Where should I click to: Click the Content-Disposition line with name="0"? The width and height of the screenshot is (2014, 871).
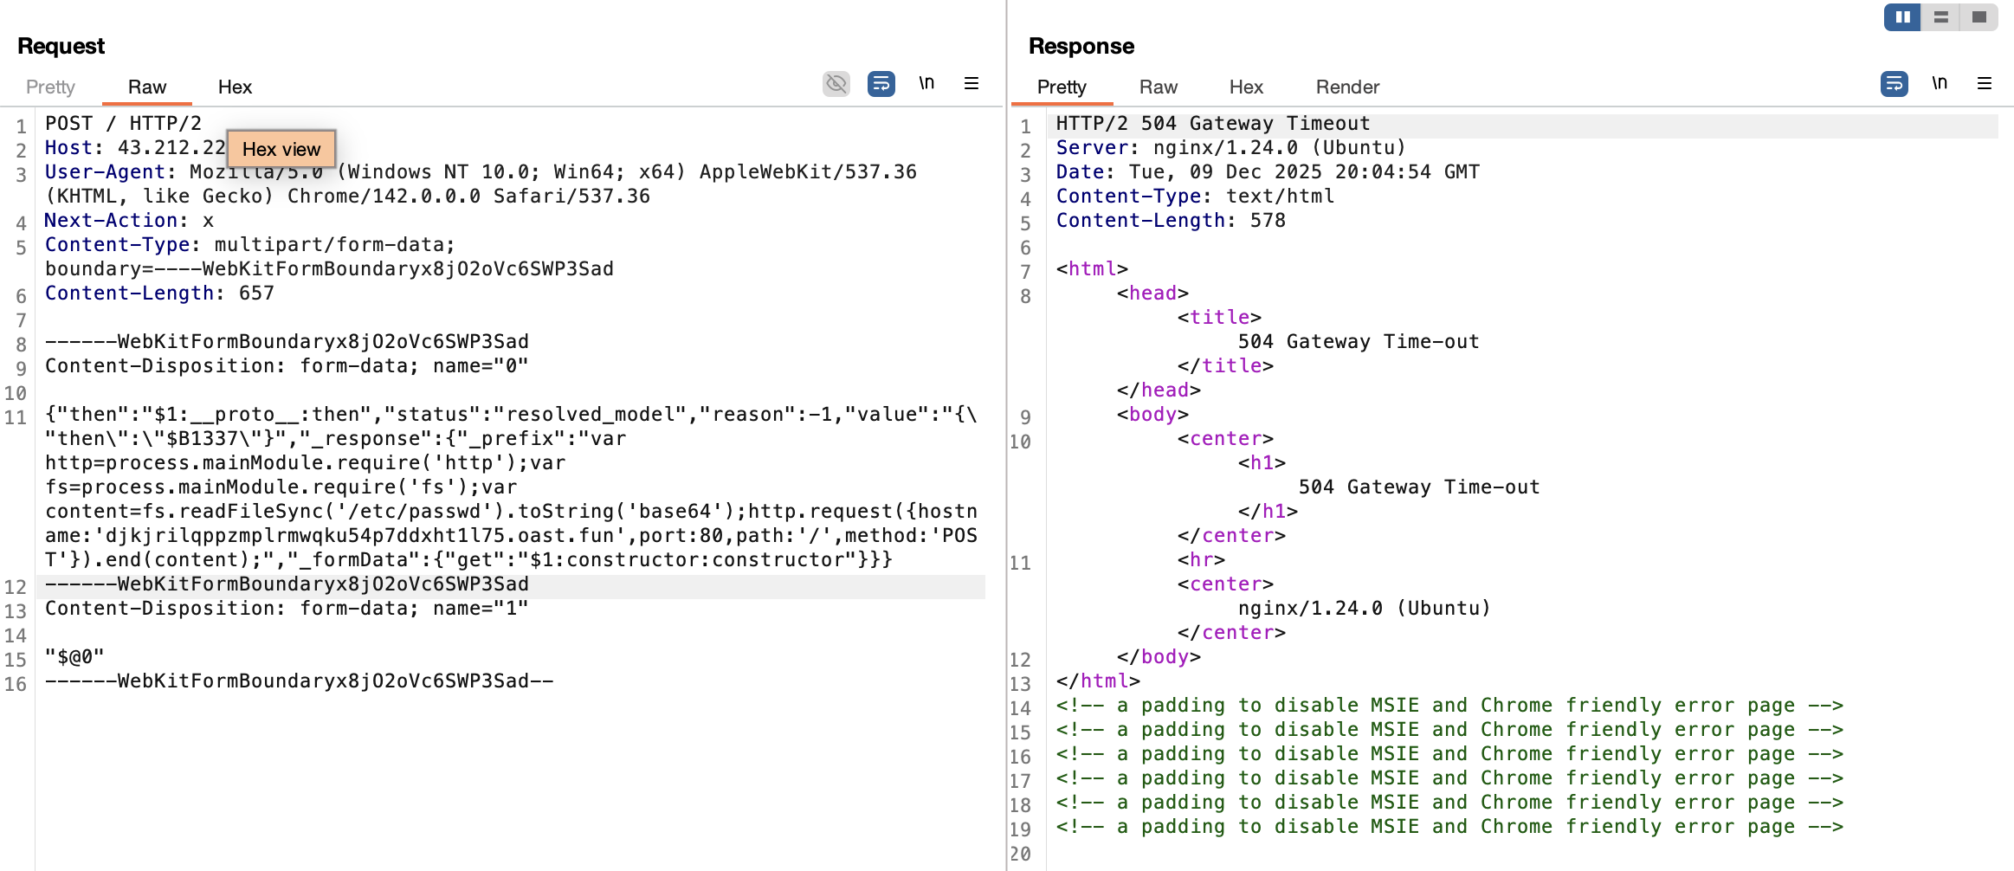tap(287, 366)
